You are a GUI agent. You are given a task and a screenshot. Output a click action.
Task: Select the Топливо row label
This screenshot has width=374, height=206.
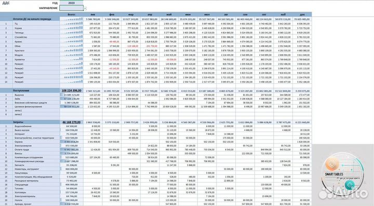click(x=19, y=188)
